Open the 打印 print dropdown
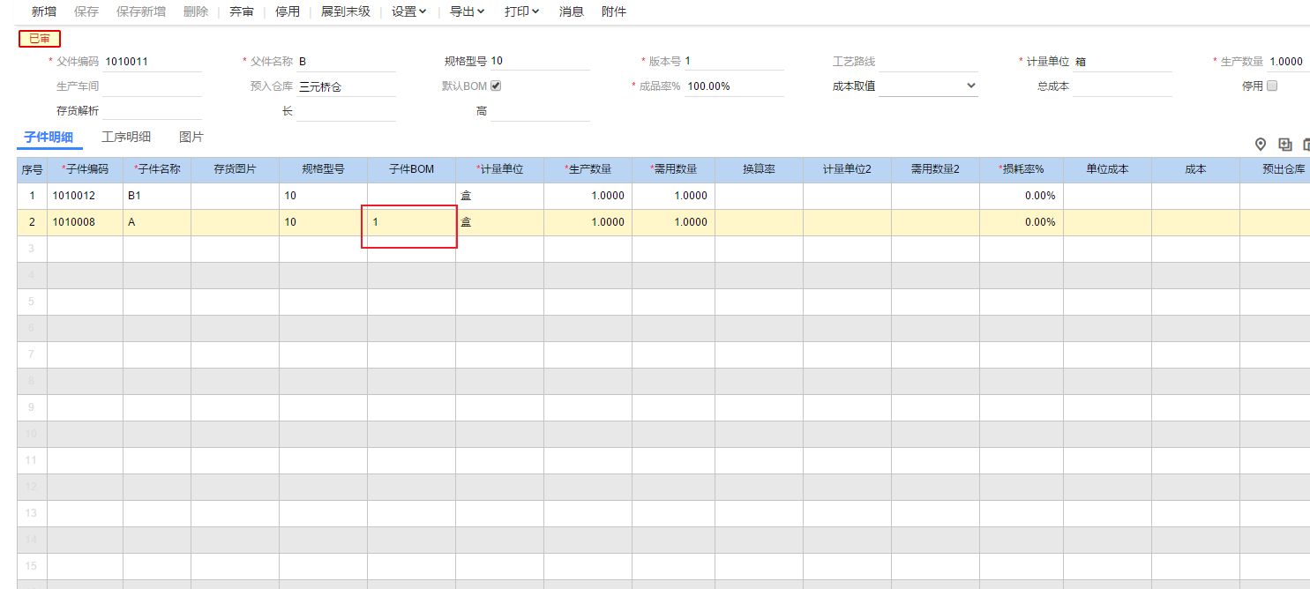This screenshot has height=589, width=1310. tap(522, 11)
